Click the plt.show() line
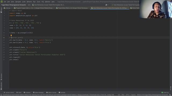Viewport: 172px width, 96px height. (x=14, y=59)
